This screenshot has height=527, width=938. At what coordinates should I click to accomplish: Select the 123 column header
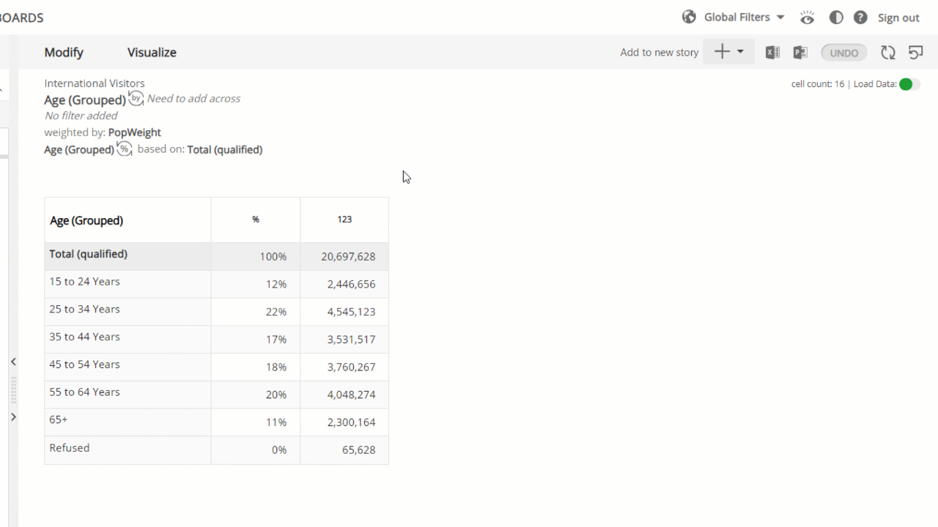click(344, 220)
